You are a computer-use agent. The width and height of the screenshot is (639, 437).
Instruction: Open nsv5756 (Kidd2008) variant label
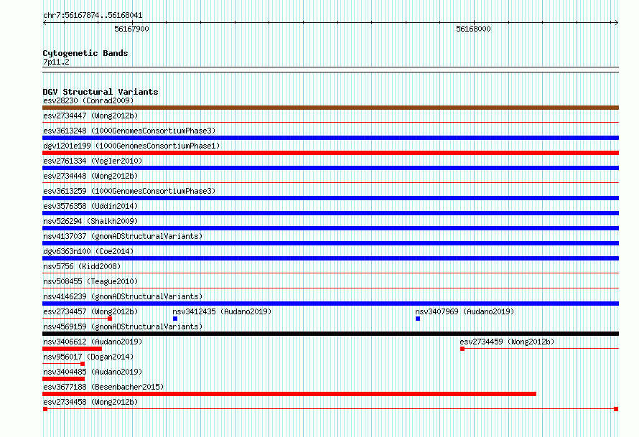point(82,266)
